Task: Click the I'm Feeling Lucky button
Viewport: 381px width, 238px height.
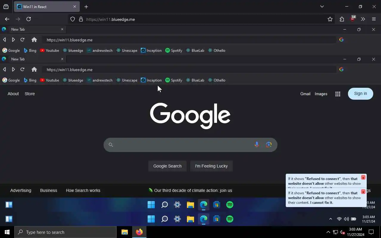Action: 211,166
